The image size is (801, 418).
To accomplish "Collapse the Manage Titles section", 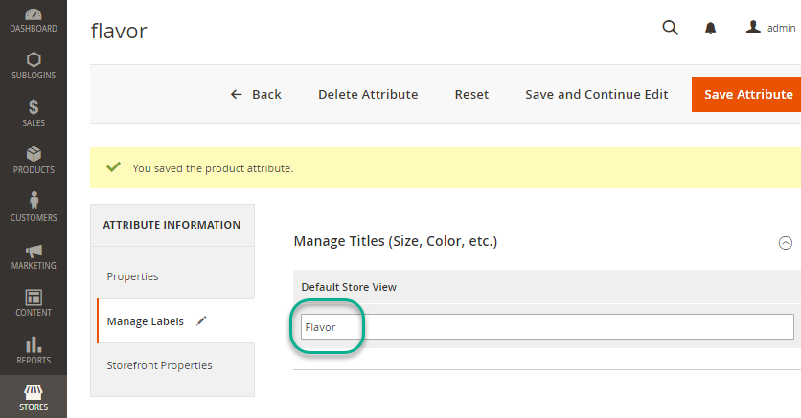I will tap(785, 243).
